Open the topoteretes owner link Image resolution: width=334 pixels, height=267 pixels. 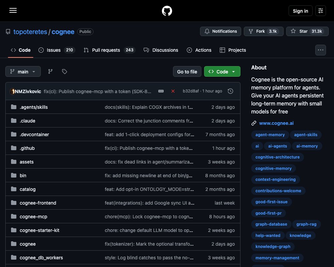30,32
